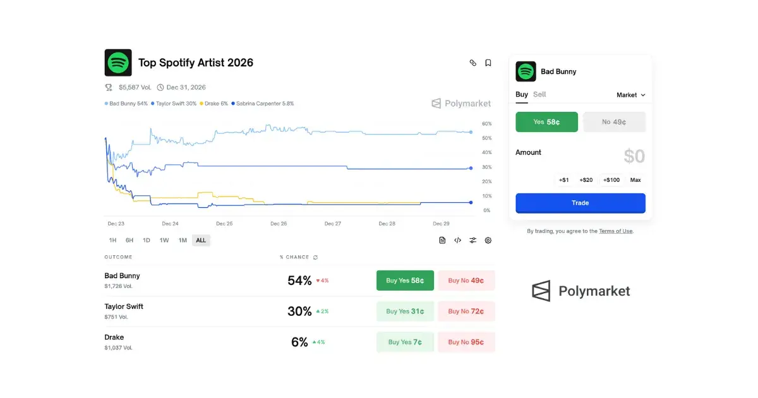Select Yes 58¢ for Bad Bunny
758x398 pixels.
click(546, 121)
